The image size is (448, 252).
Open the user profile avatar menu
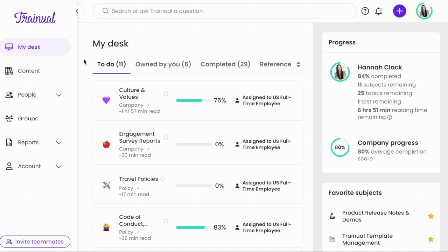click(424, 11)
